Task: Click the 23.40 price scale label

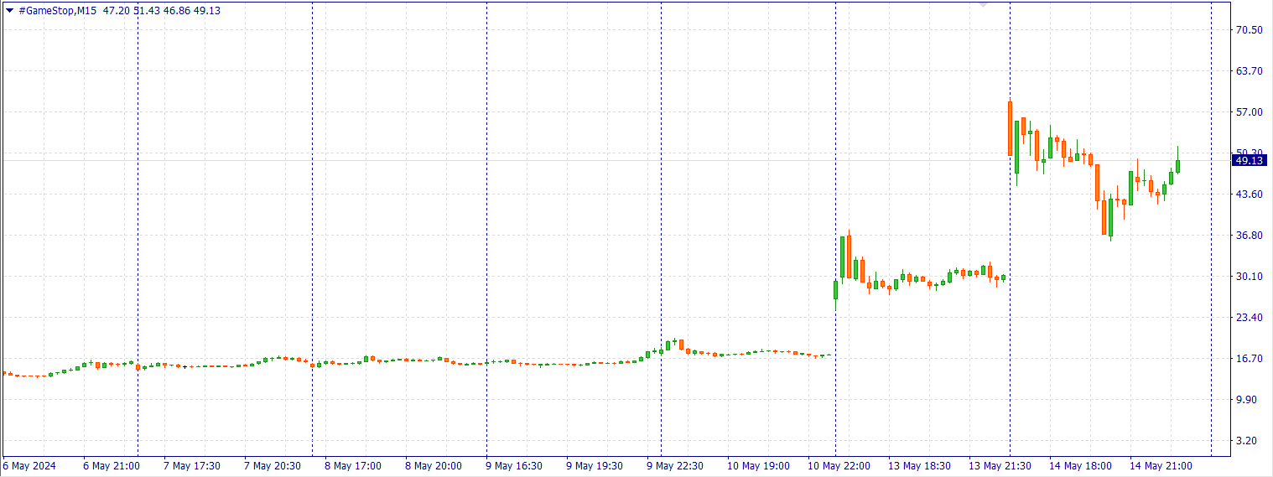Action: click(x=1249, y=318)
